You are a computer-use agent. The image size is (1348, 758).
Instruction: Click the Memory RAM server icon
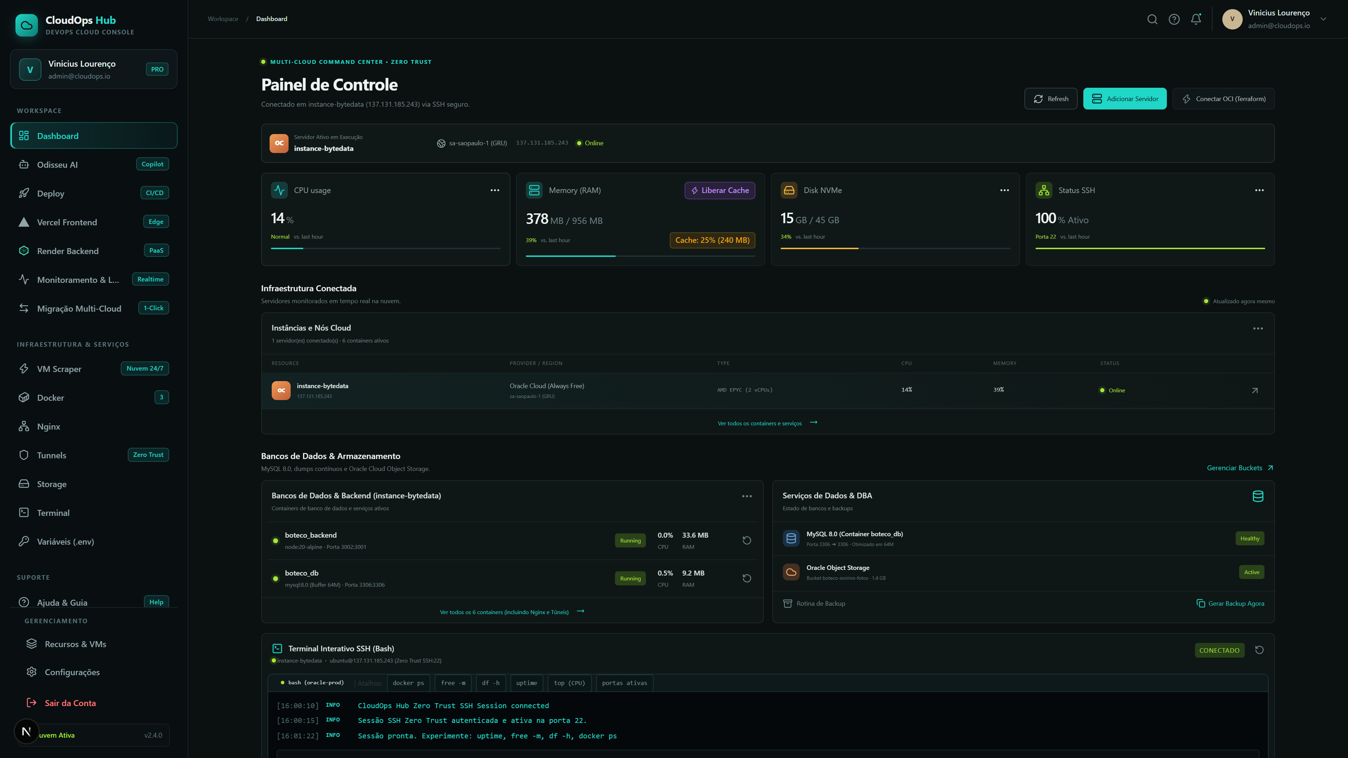(534, 191)
